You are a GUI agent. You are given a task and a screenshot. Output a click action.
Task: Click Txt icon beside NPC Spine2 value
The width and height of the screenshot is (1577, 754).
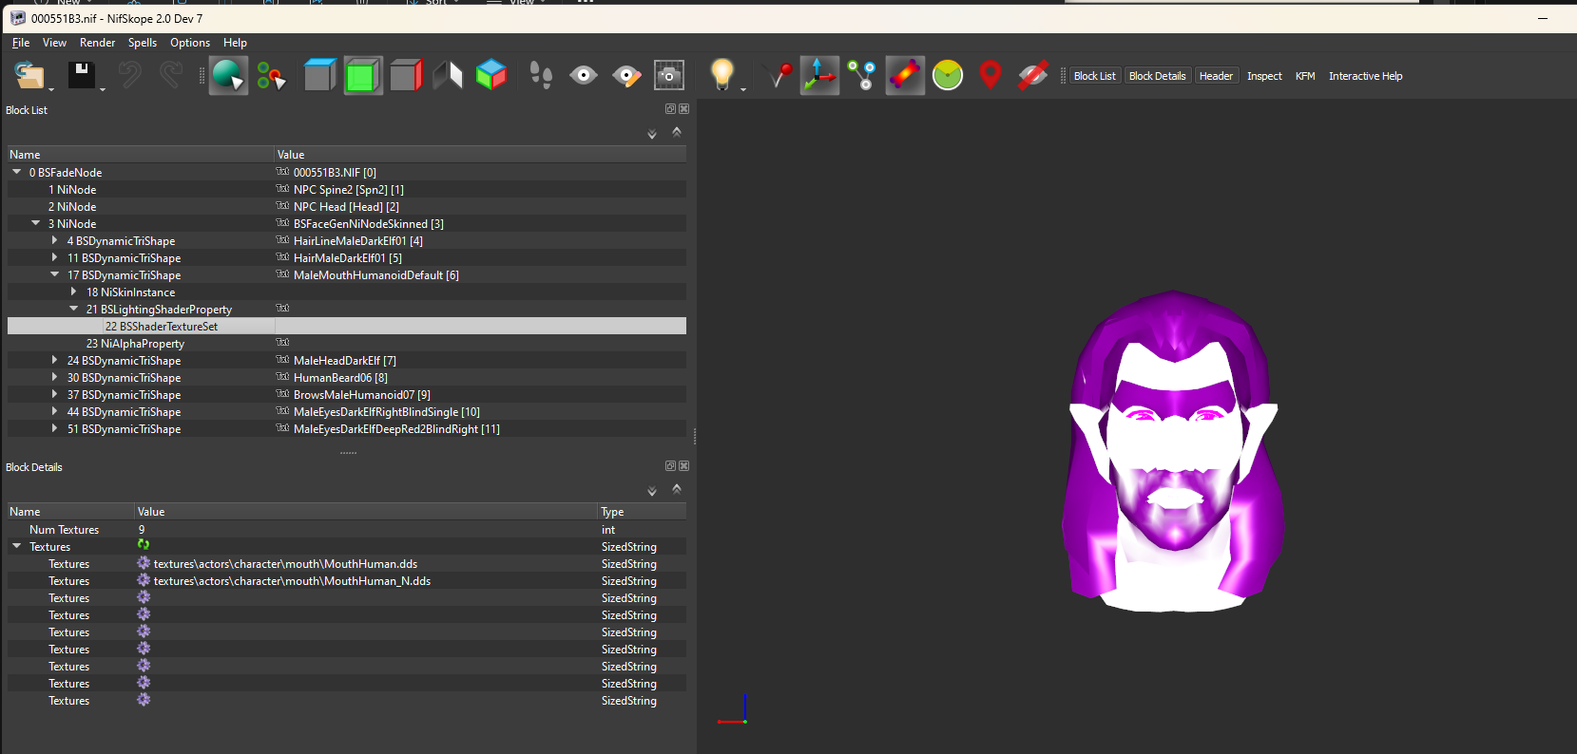click(282, 189)
